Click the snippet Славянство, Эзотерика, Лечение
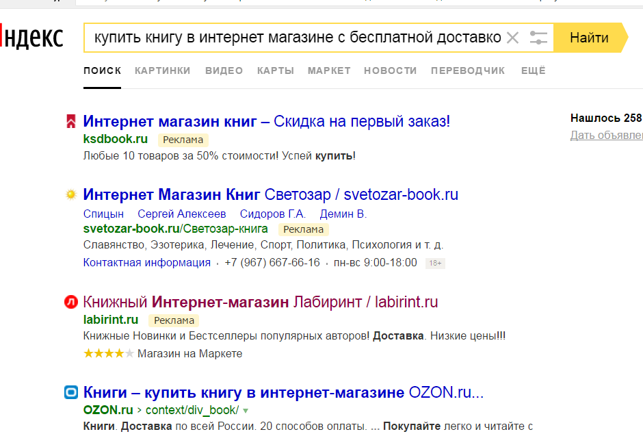Viewport: 643px width, 434px height. tap(263, 245)
